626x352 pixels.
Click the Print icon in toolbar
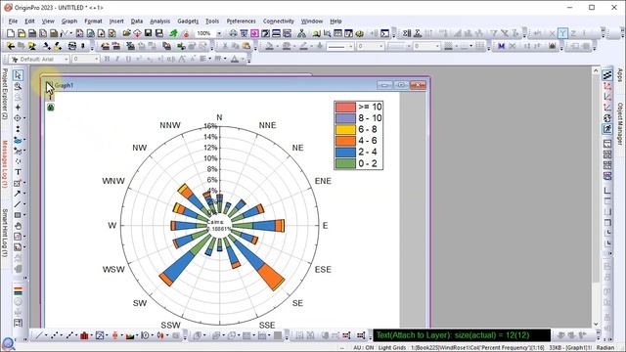tap(233, 33)
